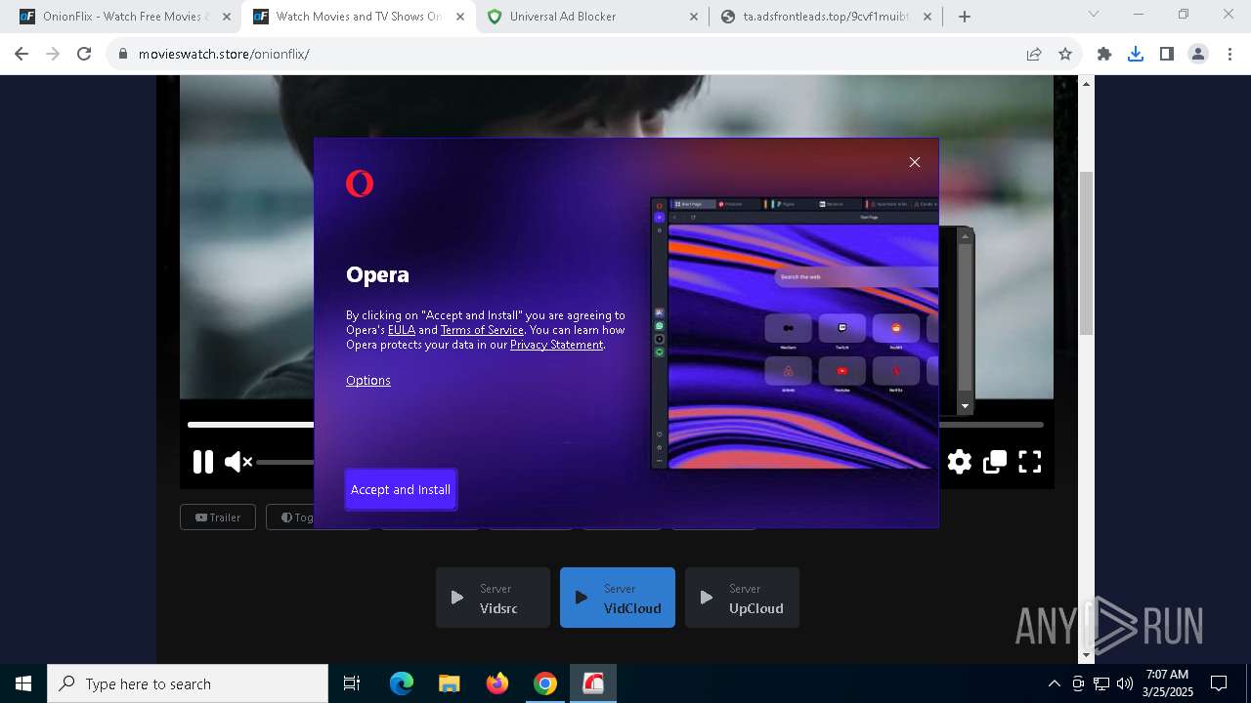
Task: Open Chrome from the taskbar
Action: [545, 683]
